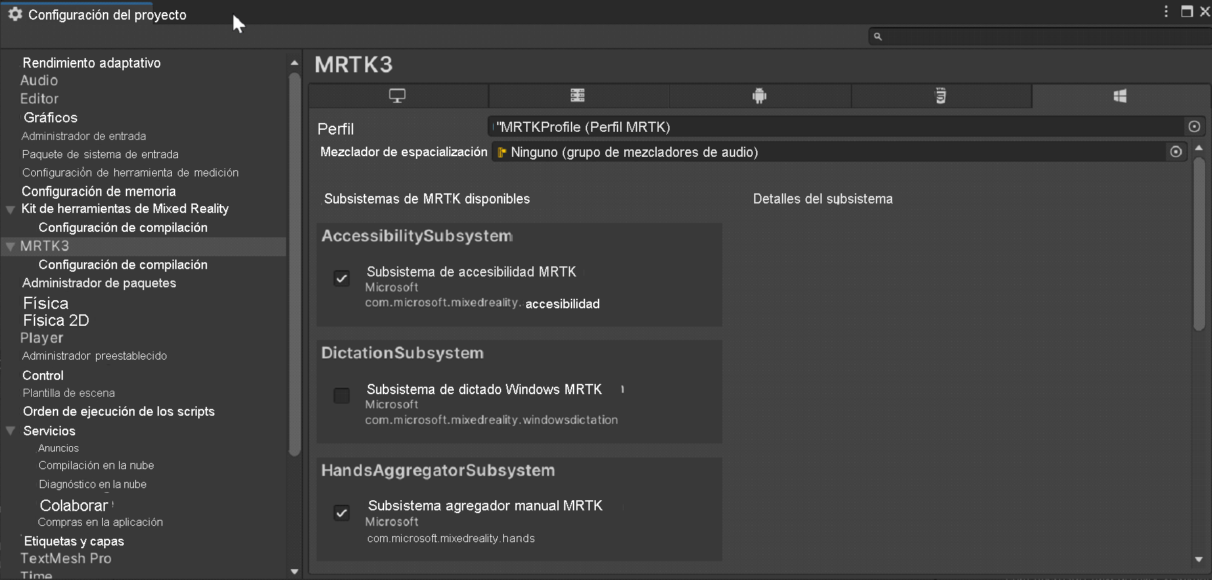Open Configuración de compilación under MRTK3
This screenshot has height=580, width=1212.
pyautogui.click(x=123, y=265)
